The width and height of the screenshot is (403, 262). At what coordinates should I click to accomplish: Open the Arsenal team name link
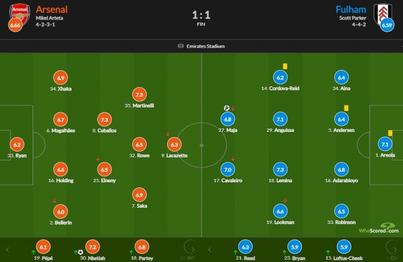pyautogui.click(x=52, y=10)
